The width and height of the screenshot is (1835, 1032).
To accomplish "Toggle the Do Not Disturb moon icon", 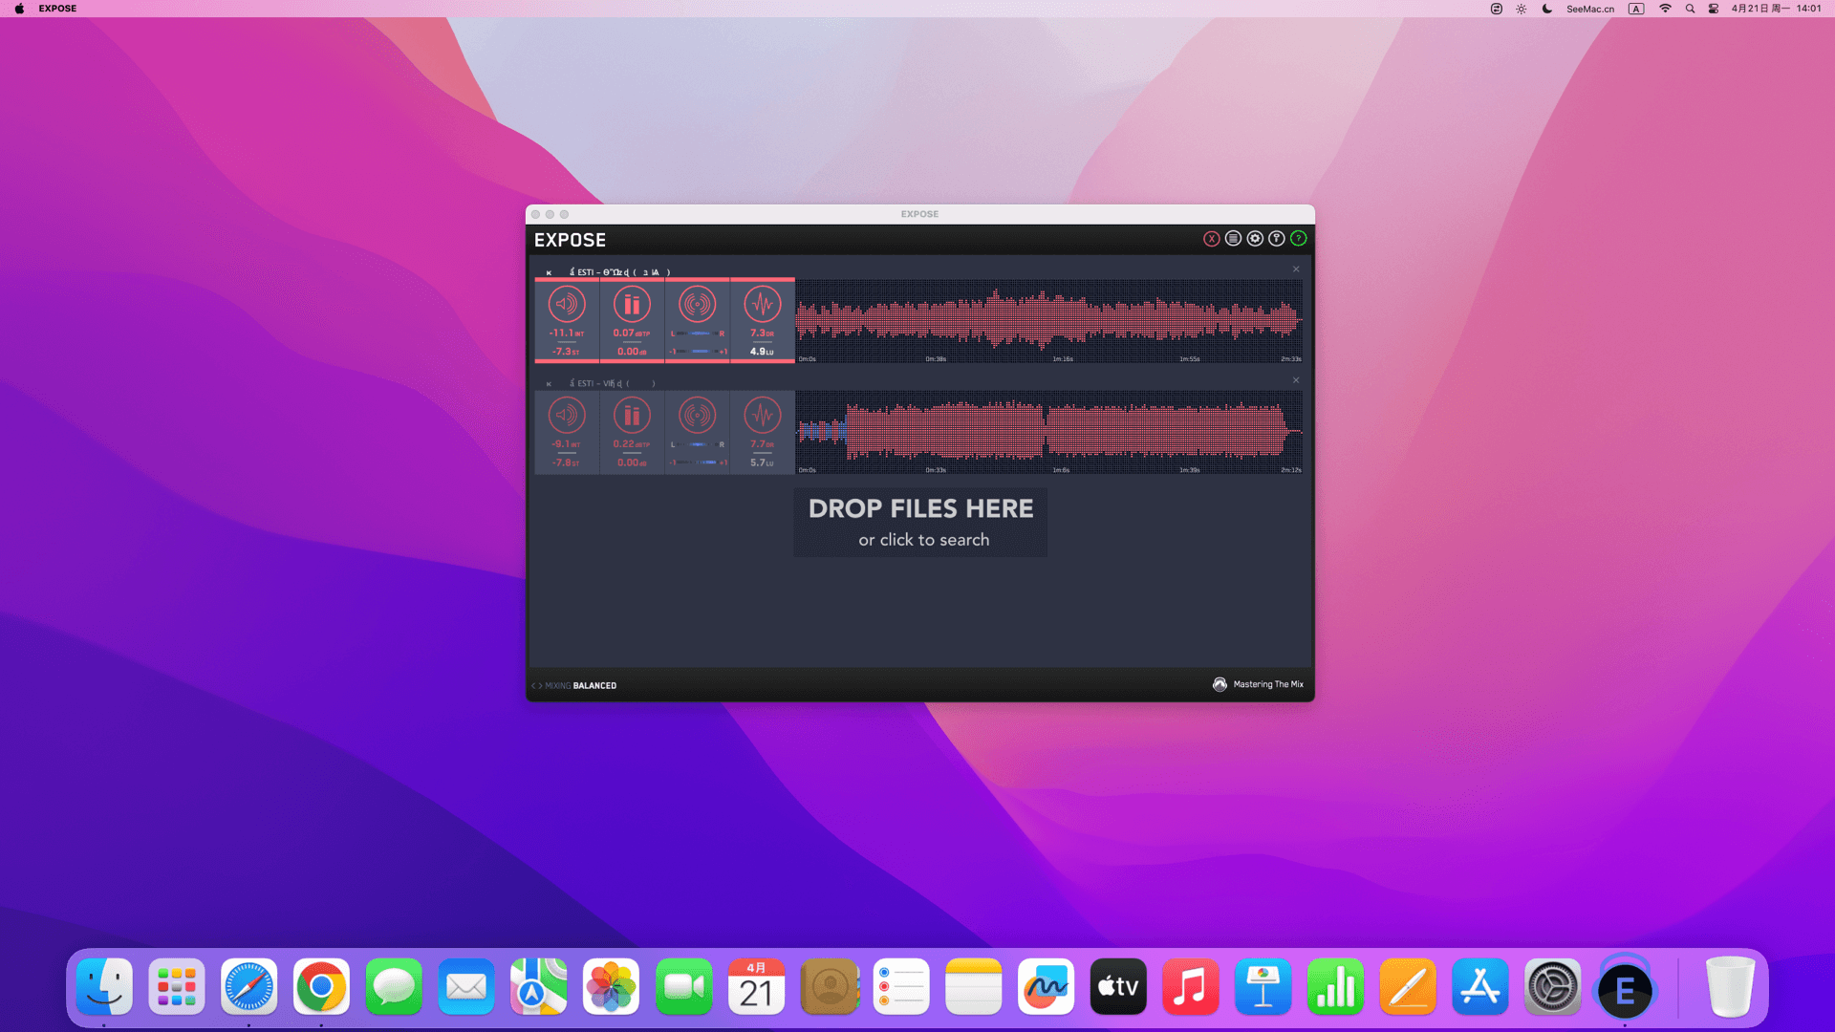I will 1547,9.
